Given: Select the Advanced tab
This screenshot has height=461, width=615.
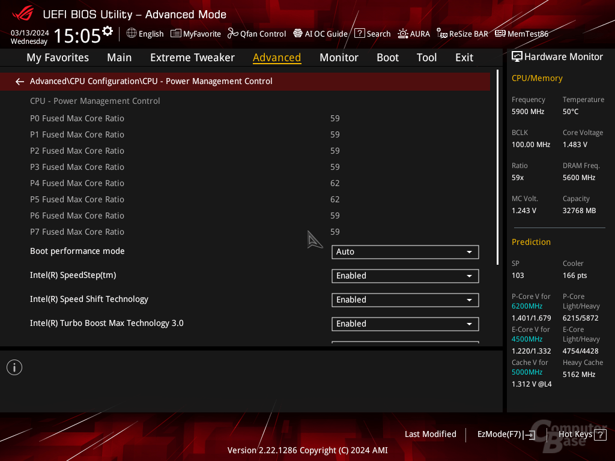Looking at the screenshot, I should coord(277,58).
